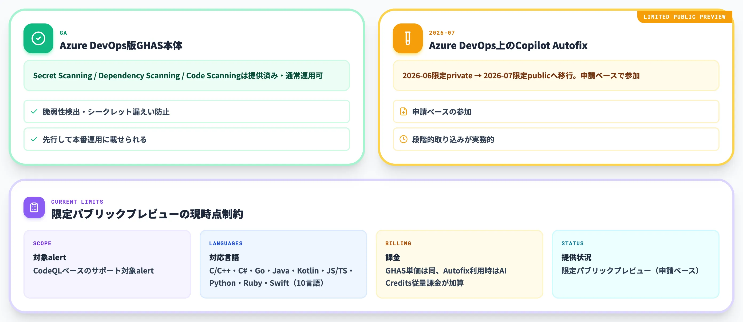Click the 限定パブリックプレビューの現時点制約 heading

coord(147,214)
